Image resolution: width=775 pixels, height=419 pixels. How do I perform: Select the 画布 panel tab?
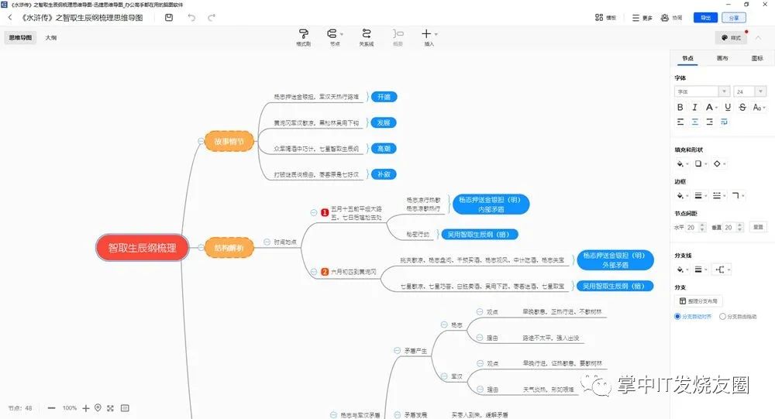pyautogui.click(x=722, y=58)
